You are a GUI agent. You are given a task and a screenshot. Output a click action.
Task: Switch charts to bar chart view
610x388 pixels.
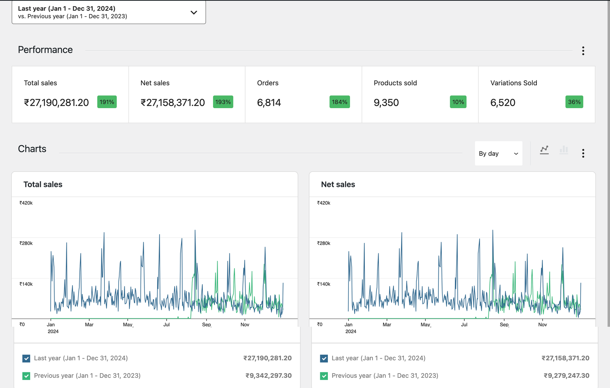coord(564,150)
